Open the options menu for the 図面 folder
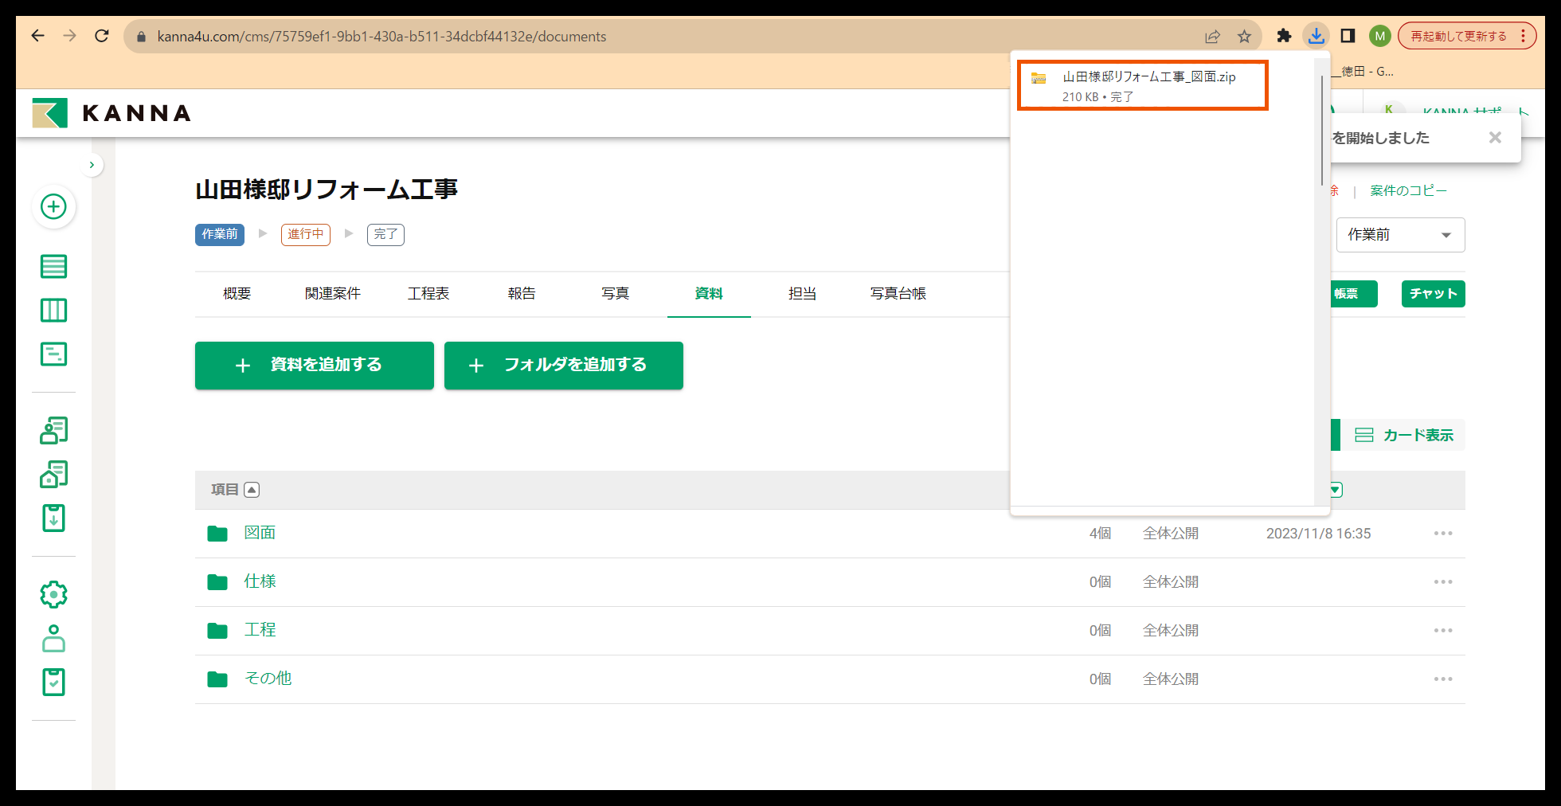The height and width of the screenshot is (806, 1561). click(x=1443, y=534)
